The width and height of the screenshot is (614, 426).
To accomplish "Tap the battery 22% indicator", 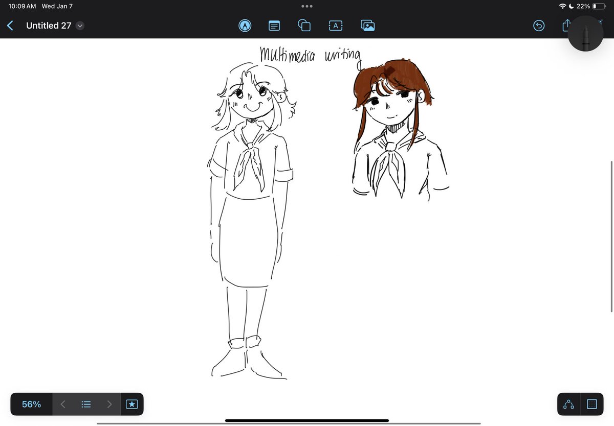I will tap(590, 6).
